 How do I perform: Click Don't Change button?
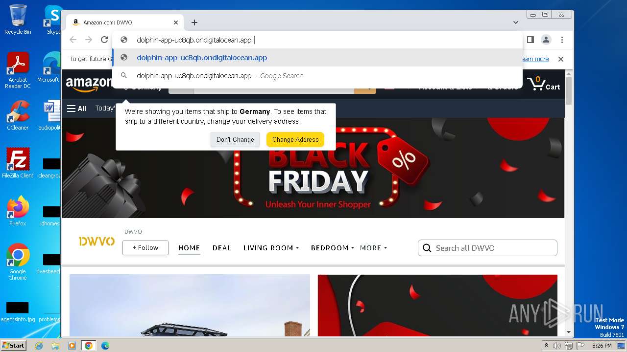click(235, 139)
